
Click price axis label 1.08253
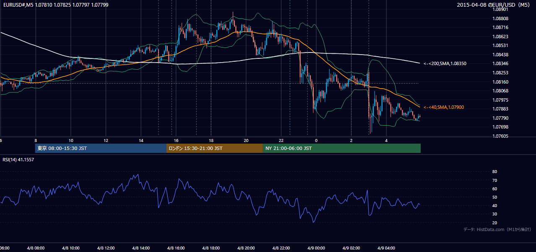[500, 73]
